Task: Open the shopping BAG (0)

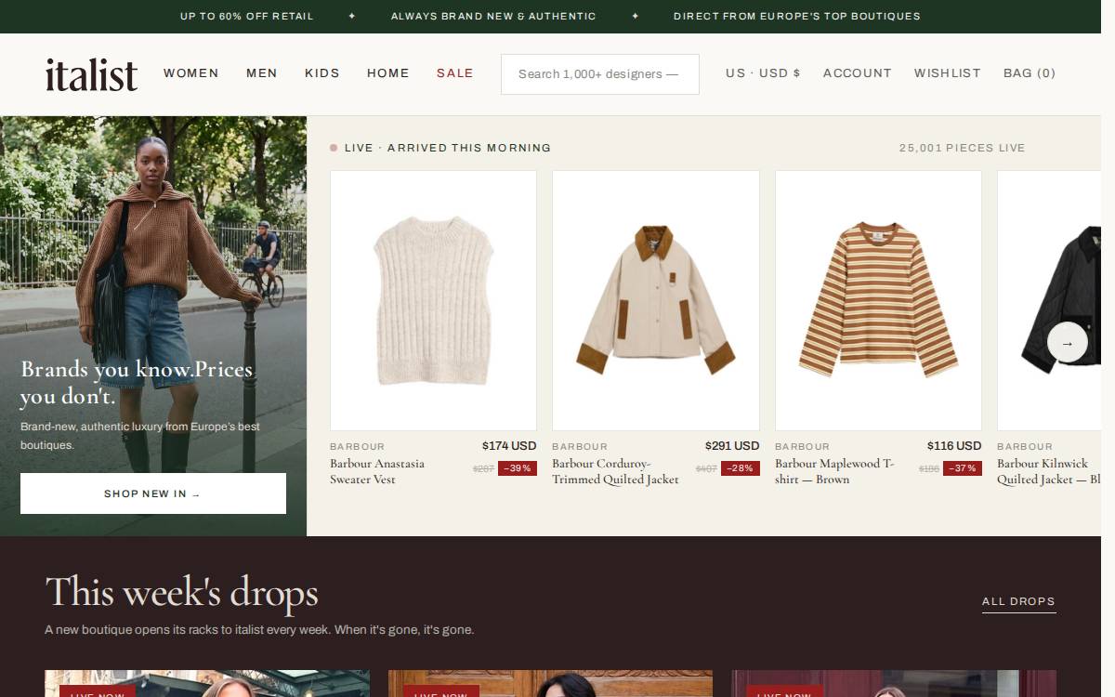Action: [x=1030, y=73]
